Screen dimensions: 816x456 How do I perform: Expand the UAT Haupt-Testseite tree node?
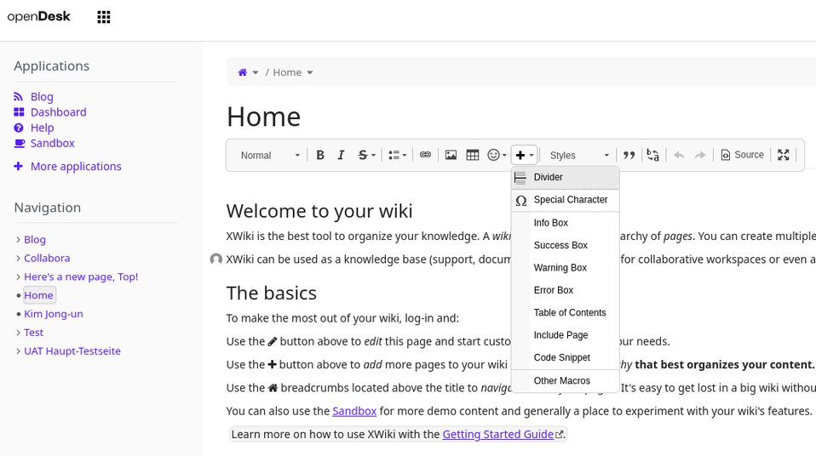pyautogui.click(x=19, y=351)
